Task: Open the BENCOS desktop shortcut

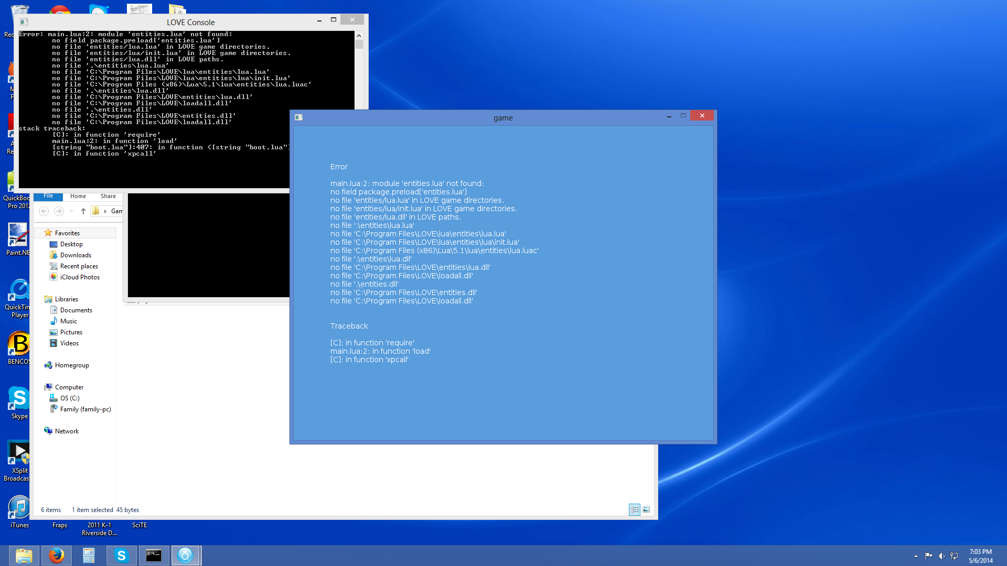Action: coord(19,348)
